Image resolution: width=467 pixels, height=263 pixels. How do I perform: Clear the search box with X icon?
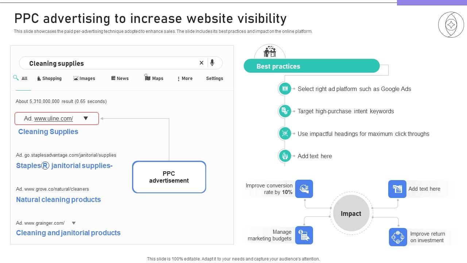(201, 63)
